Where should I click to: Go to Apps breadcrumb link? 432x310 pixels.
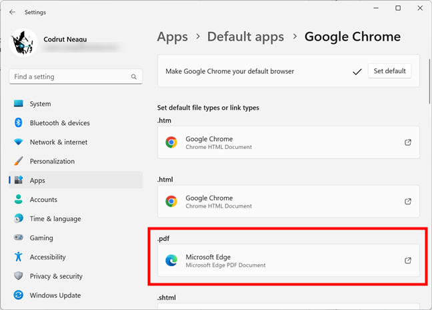[x=172, y=37]
